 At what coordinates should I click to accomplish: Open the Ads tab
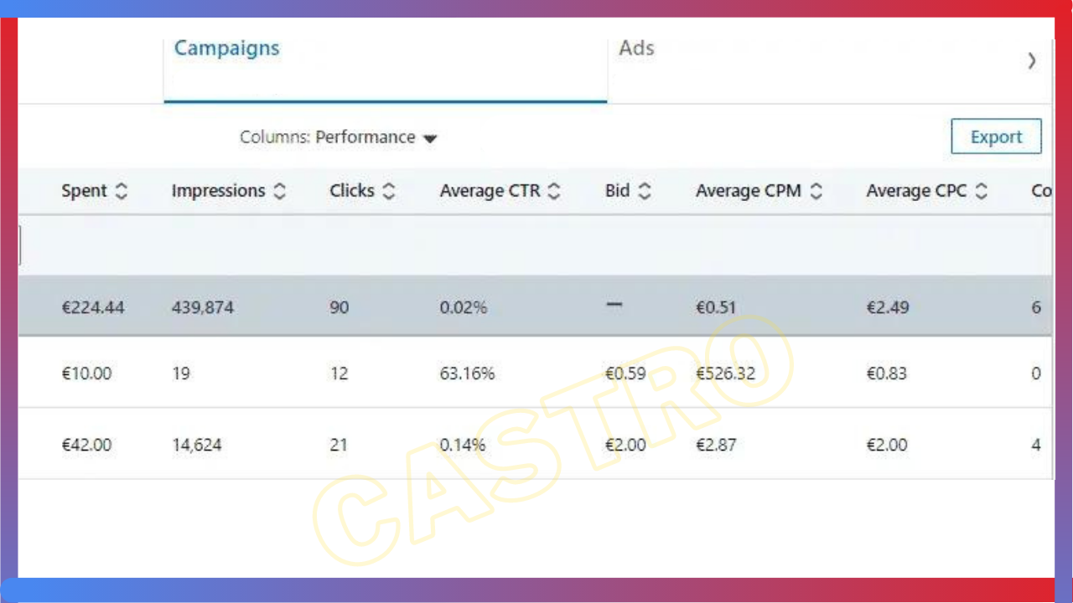636,49
